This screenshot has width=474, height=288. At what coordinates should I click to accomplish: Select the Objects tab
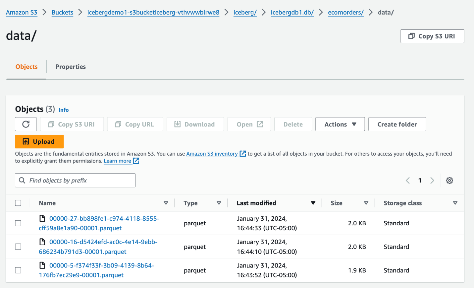coord(26,67)
